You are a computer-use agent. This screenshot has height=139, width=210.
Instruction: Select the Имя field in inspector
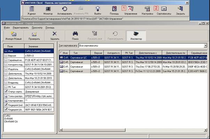coord(29,51)
